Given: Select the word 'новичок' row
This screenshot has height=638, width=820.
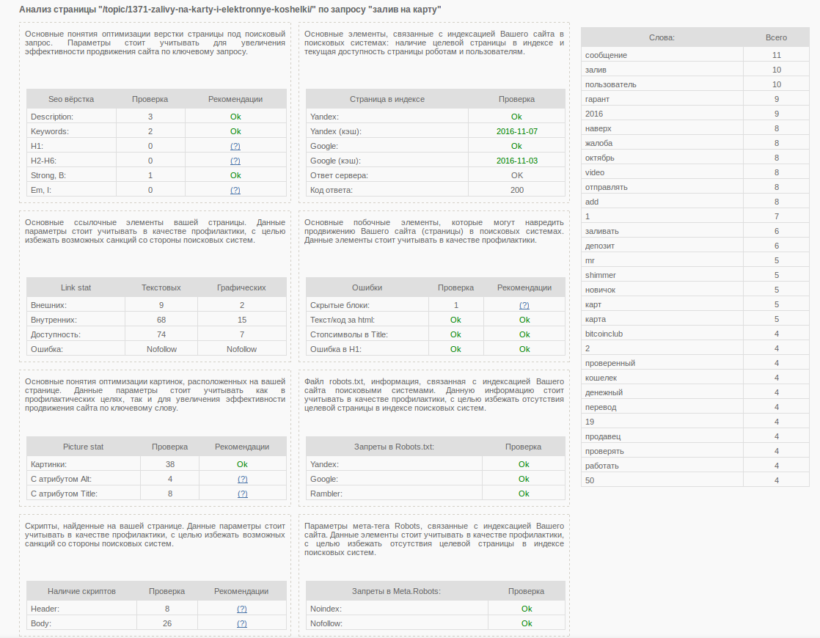Looking at the screenshot, I should click(x=695, y=289).
